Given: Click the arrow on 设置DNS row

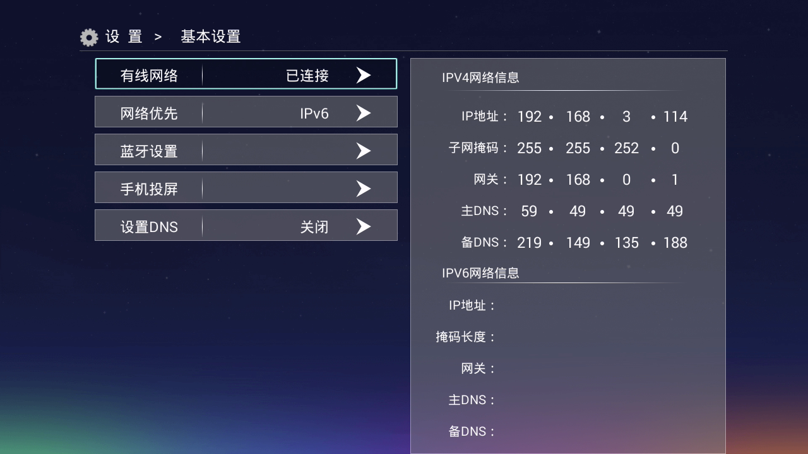Looking at the screenshot, I should coord(363,225).
